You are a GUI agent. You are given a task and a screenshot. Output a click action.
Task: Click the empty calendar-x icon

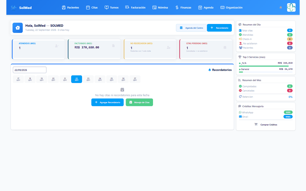(x=122, y=90)
